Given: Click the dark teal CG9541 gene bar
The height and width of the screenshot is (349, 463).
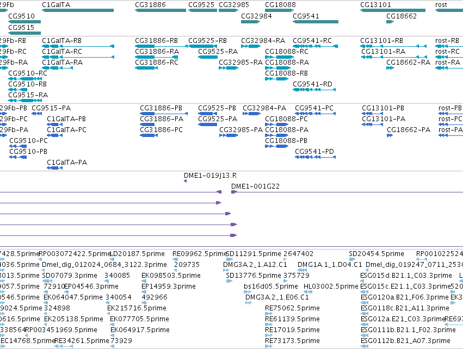Looking at the screenshot, I should tap(316, 22).
